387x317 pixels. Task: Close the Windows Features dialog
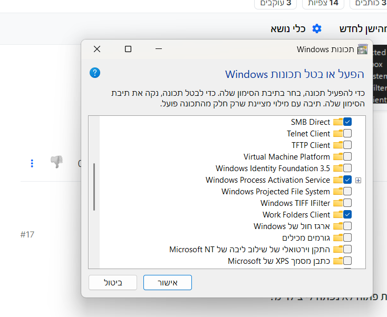[x=97, y=49]
